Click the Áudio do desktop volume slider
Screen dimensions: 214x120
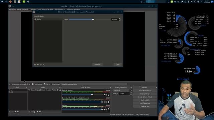coord(83,95)
